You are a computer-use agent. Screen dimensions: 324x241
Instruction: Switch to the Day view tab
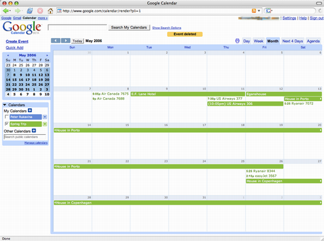coord(246,41)
